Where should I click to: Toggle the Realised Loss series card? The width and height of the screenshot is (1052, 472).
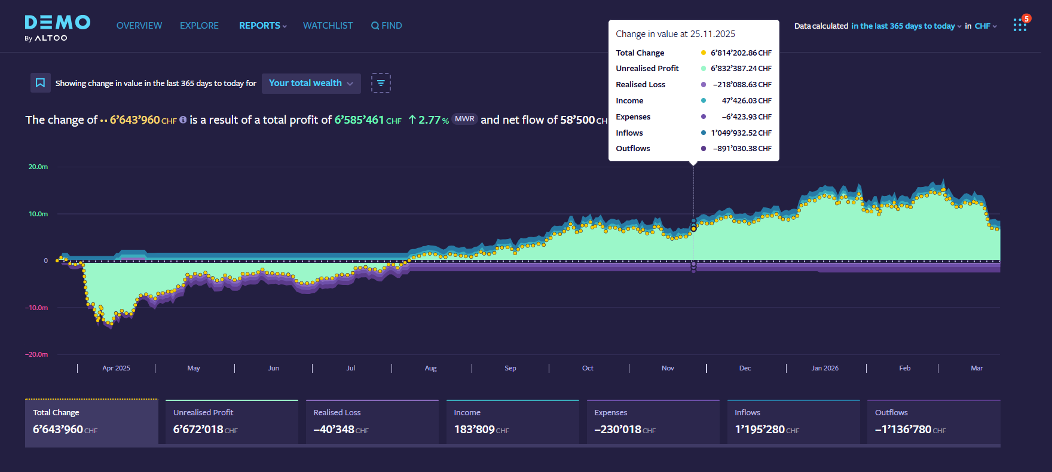pos(372,422)
